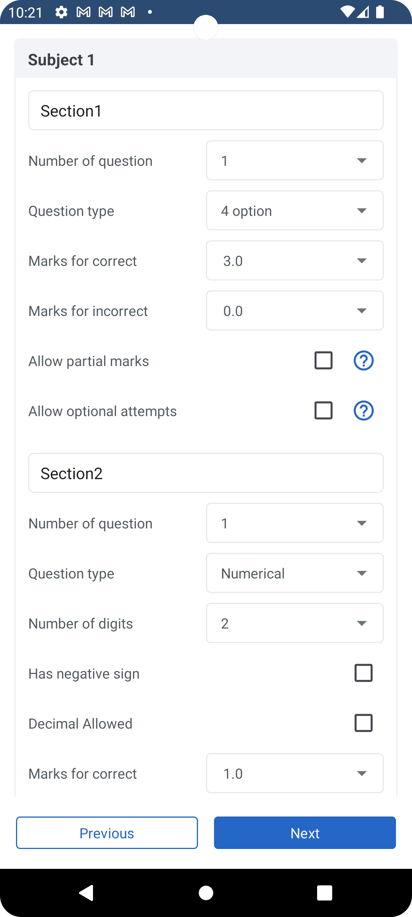
Task: Open Section2 Question type Numerical dropdown
Action: (x=295, y=573)
